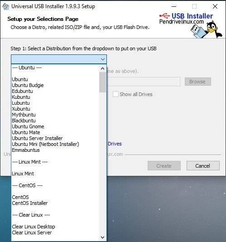The image size is (226, 242).
Task: Click the disabled Browse button
Action: point(198,82)
